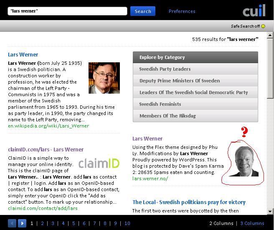Go to results page 5

[x=74, y=223]
